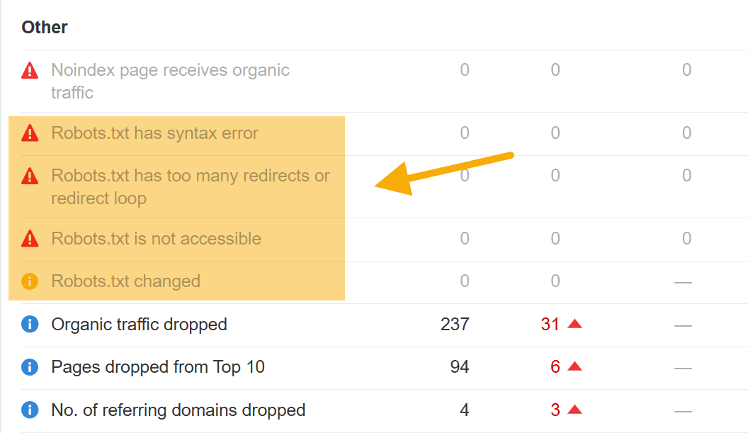
Task: Click the 94 value beside Pages dropped from Top 10
Action: coord(460,366)
